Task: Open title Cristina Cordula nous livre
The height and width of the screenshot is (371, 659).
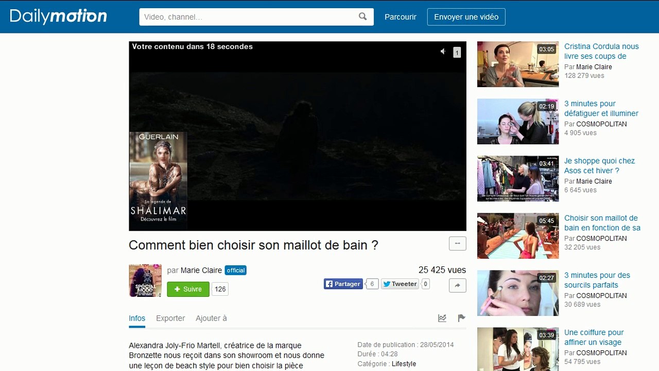Action: tap(601, 51)
